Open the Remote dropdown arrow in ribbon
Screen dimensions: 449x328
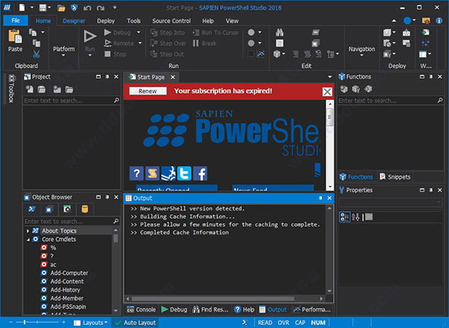point(140,43)
